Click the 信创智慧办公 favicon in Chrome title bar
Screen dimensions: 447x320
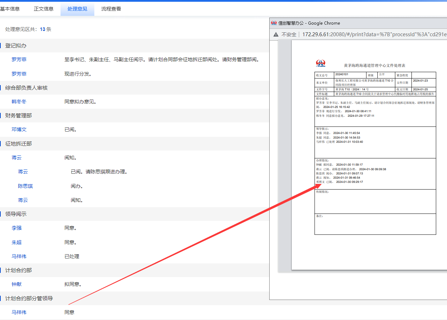[x=274, y=23]
